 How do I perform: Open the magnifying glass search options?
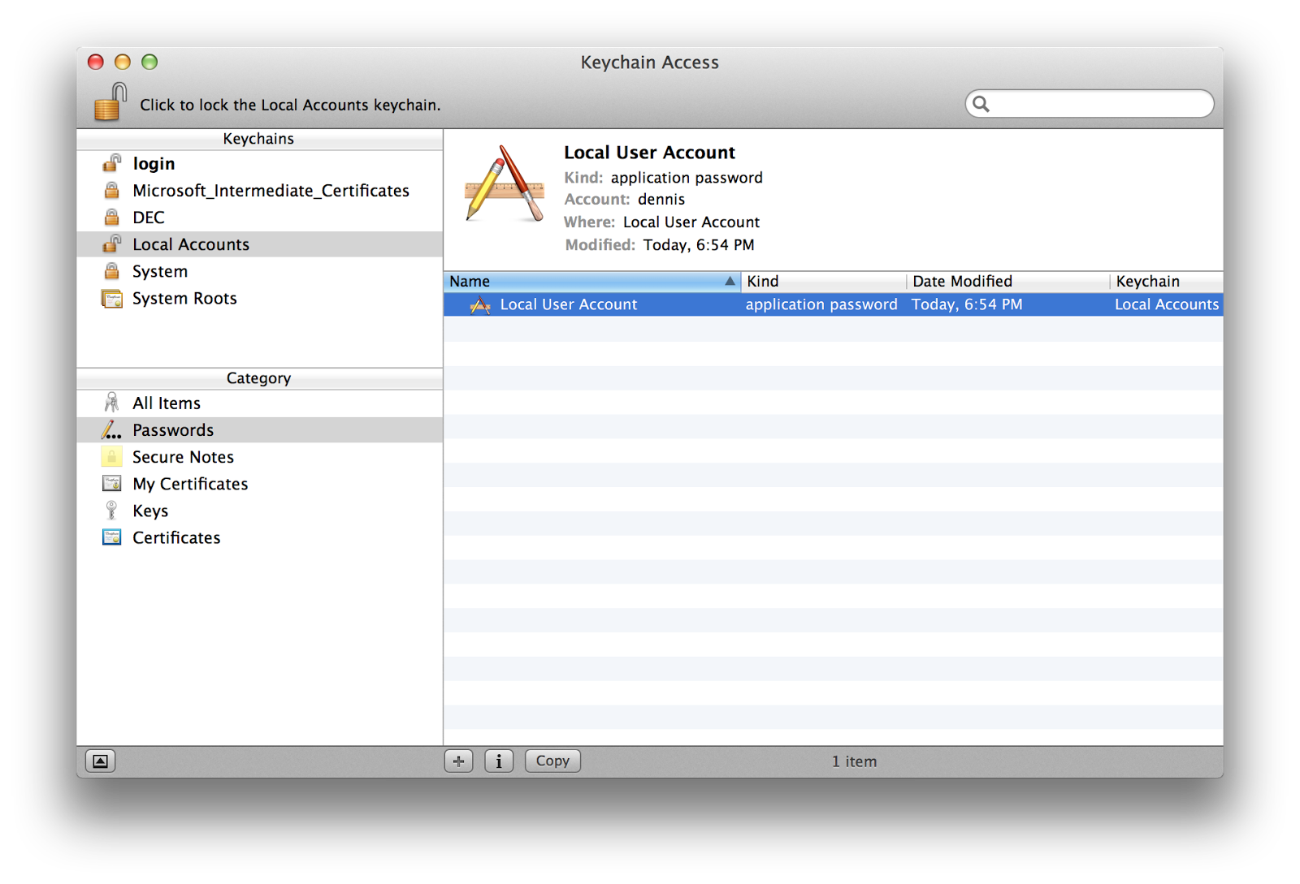(981, 104)
